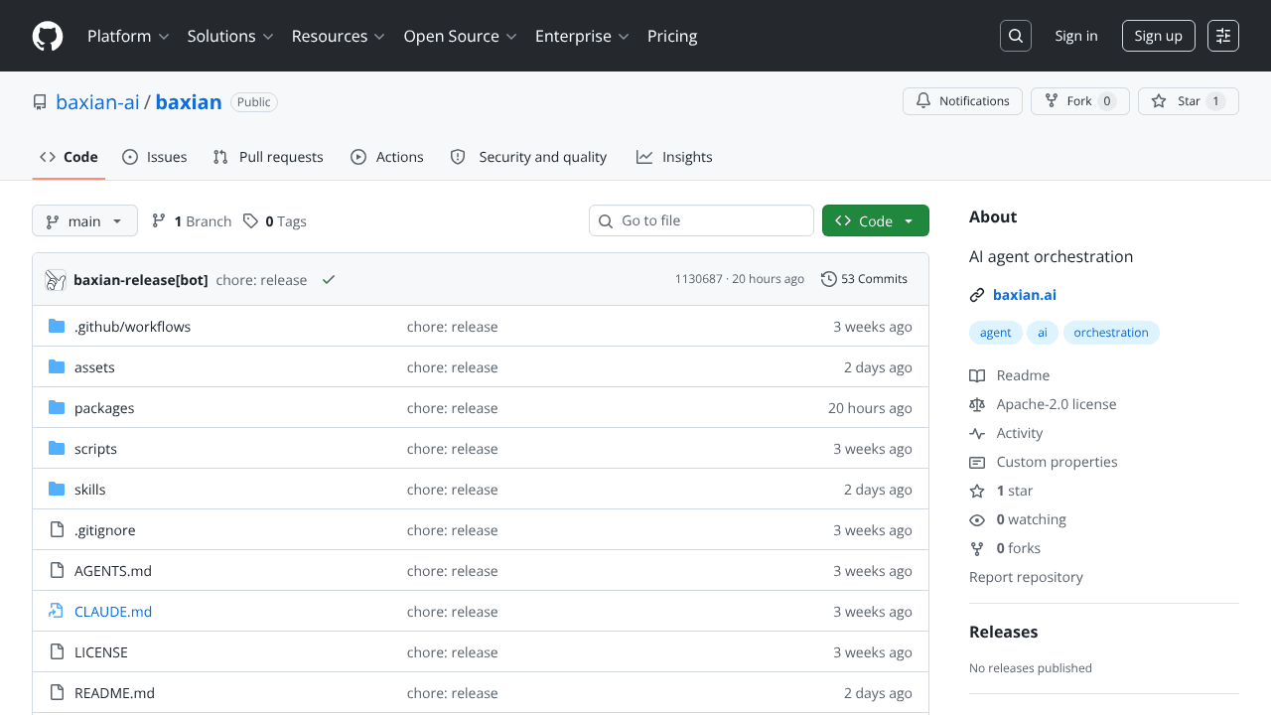Viewport: 1271px width, 715px height.
Task: Open the baxian repository name link
Action: pos(189,101)
